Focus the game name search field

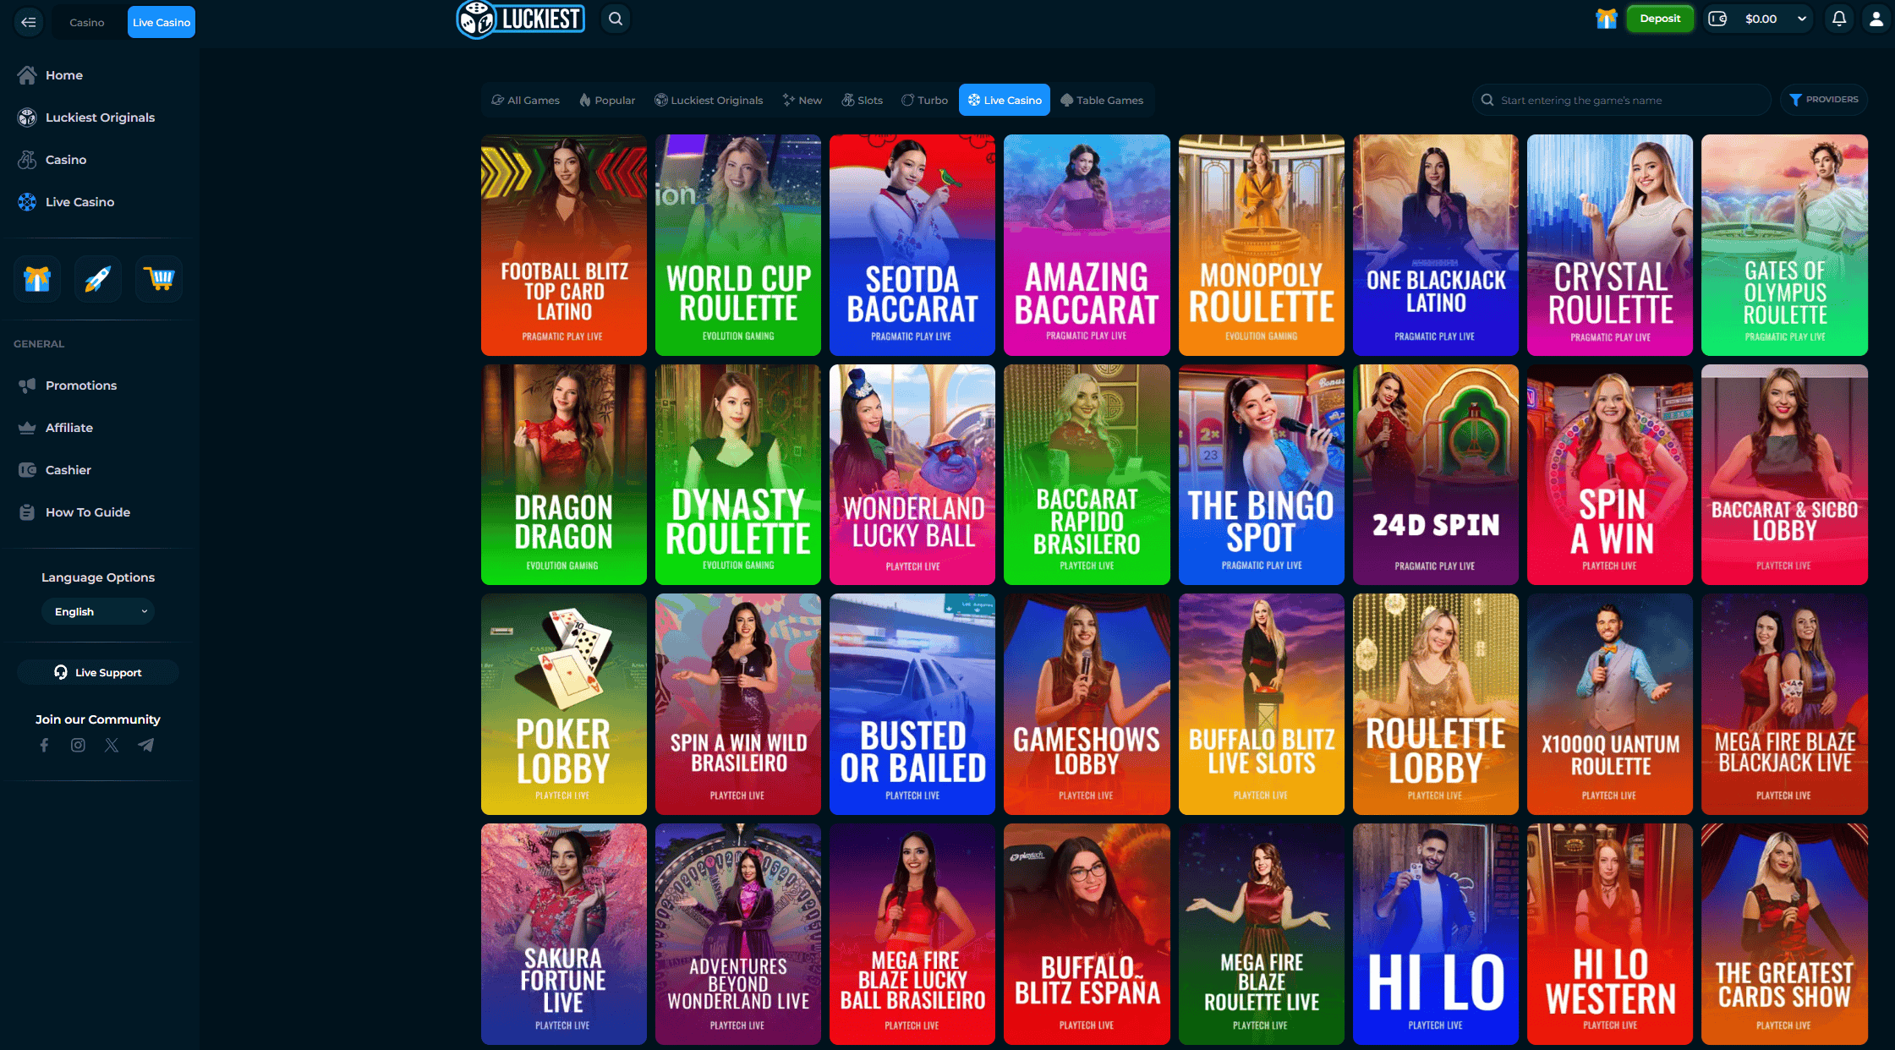pyautogui.click(x=1622, y=100)
